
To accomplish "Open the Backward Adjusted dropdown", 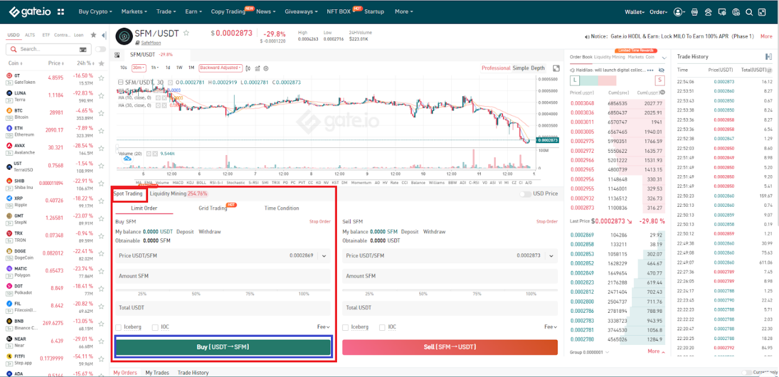I will (x=220, y=68).
